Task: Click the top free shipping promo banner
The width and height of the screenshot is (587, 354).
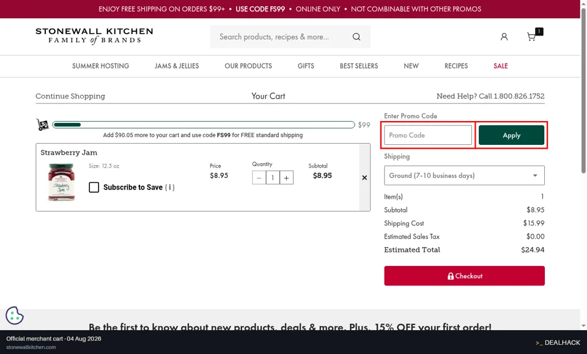Action: click(290, 9)
